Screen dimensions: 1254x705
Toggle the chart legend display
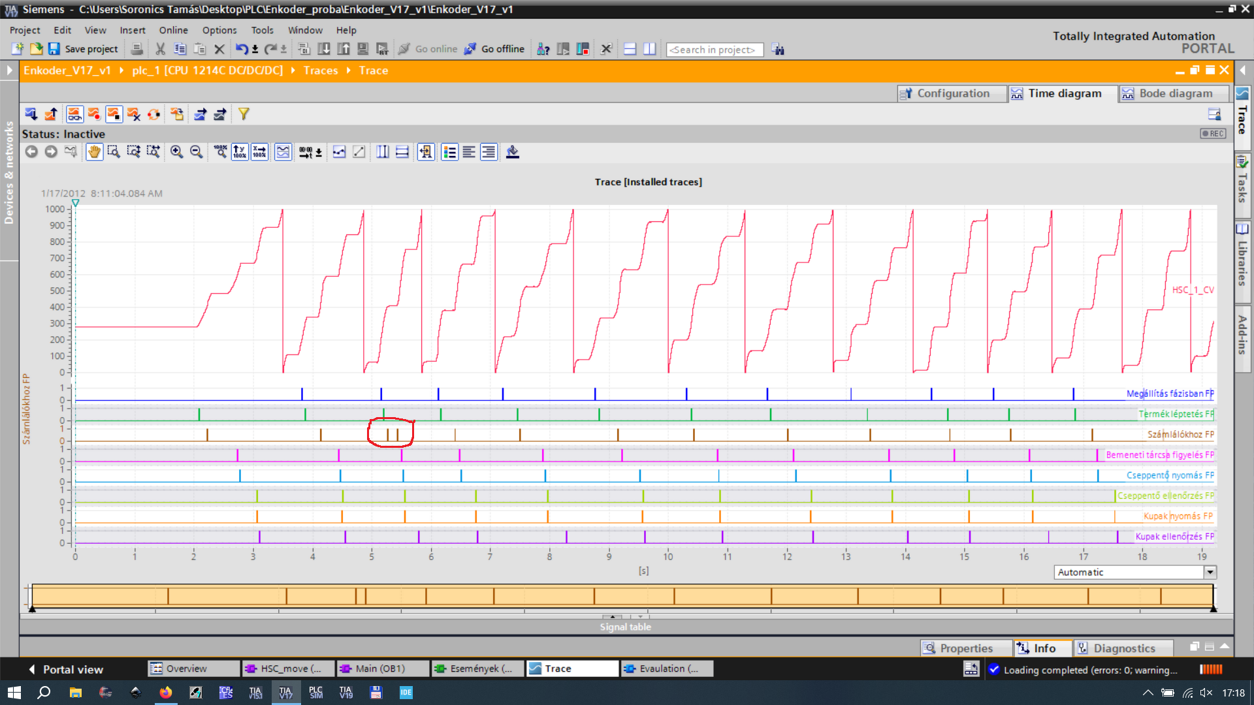[x=449, y=152]
